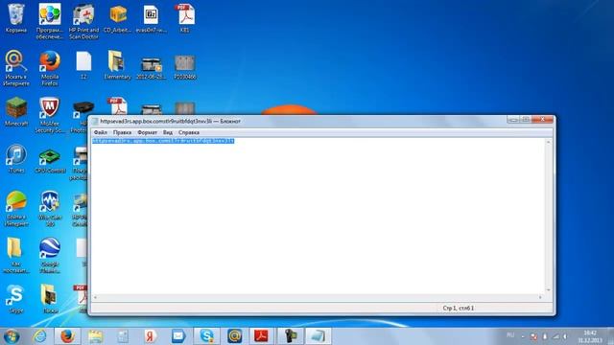
Task: Open the network signal tray icon
Action: [555, 336]
